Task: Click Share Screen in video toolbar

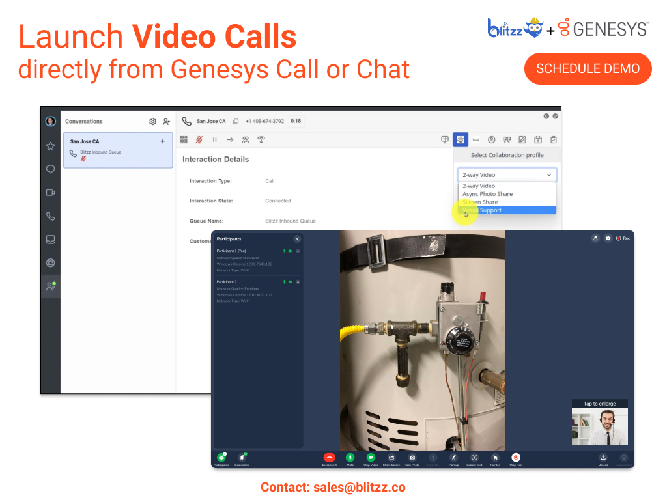Action: click(x=391, y=459)
